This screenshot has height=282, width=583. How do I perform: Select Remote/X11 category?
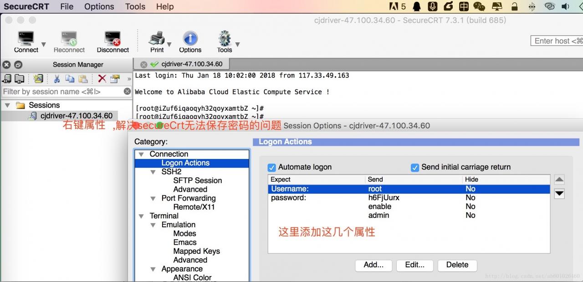[x=194, y=207]
